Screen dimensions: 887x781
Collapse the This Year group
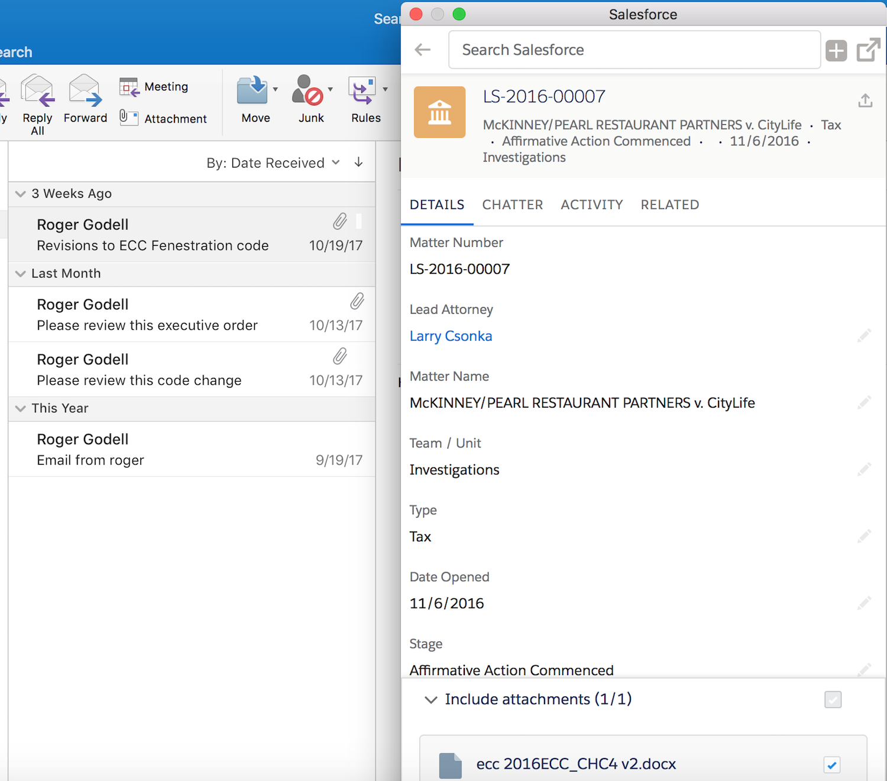[21, 409]
